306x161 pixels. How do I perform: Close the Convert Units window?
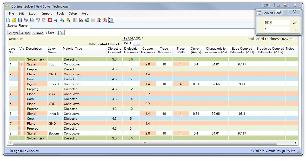(294, 12)
